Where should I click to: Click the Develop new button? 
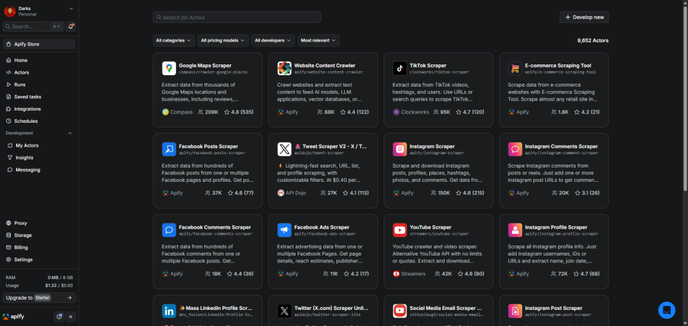coord(585,17)
